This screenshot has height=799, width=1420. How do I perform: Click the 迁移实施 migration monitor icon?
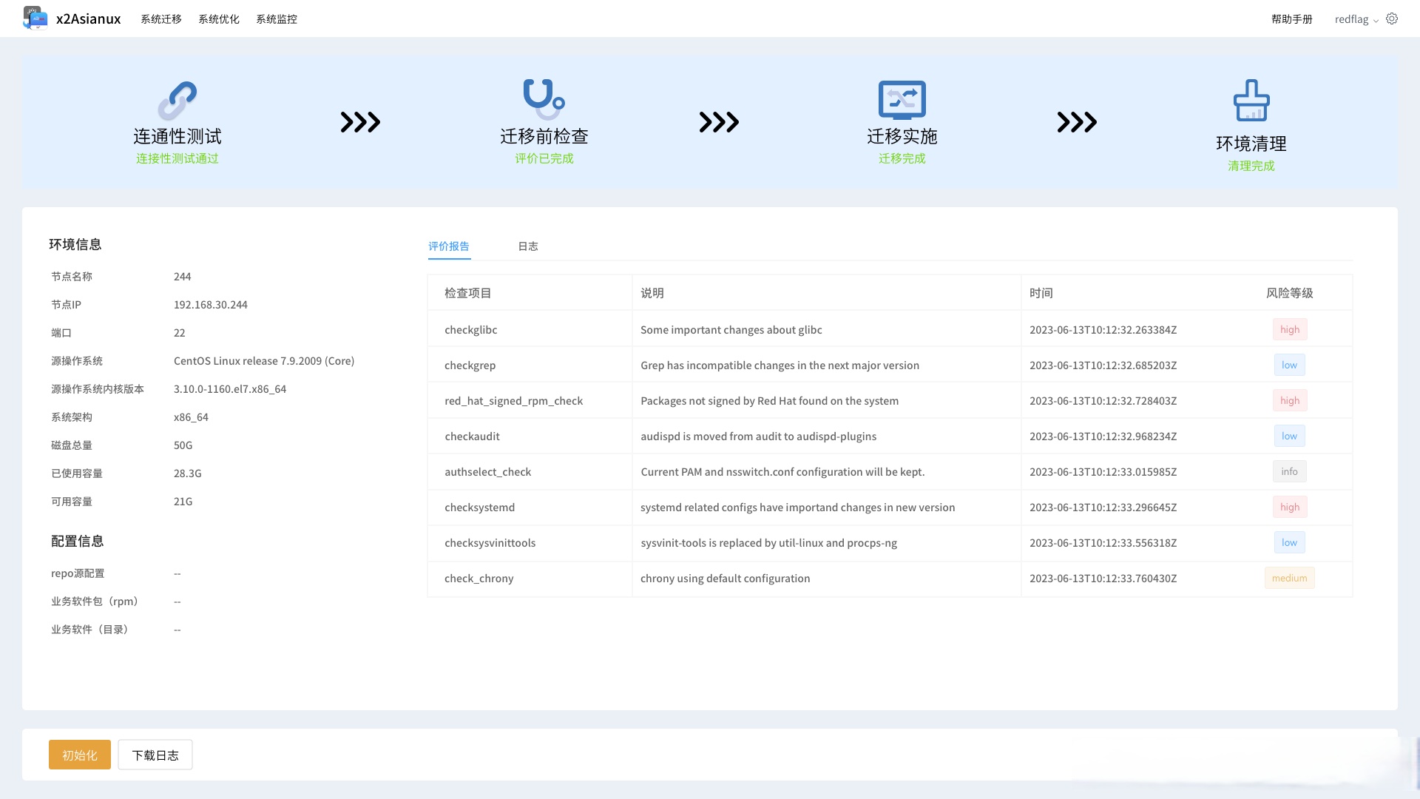902,101
